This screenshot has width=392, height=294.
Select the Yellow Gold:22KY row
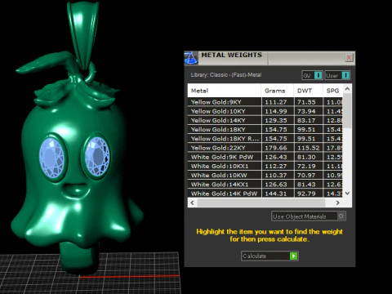265,148
